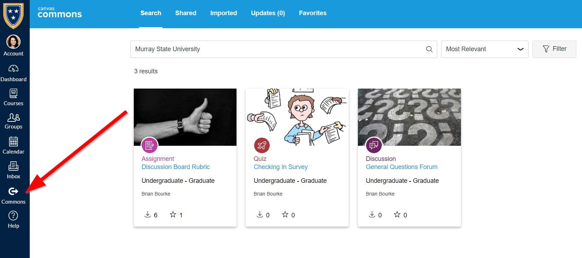Click download icon on Discussion Board Rubric
The height and width of the screenshot is (258, 582).
pyautogui.click(x=148, y=215)
